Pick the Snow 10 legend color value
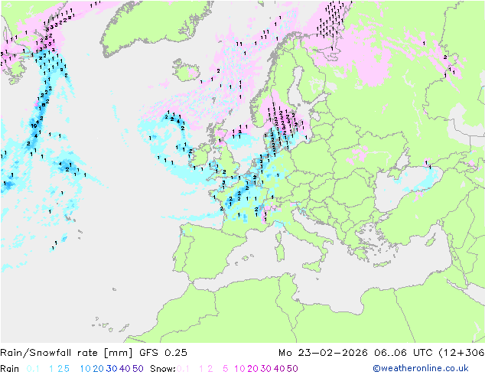 (239, 369)
